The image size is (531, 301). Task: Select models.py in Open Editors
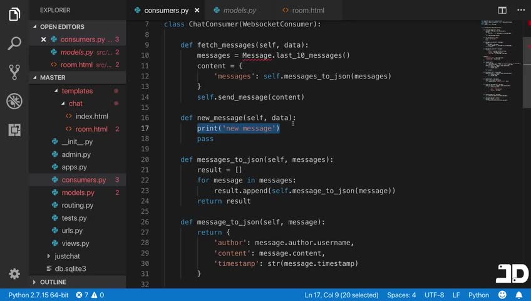point(77,52)
